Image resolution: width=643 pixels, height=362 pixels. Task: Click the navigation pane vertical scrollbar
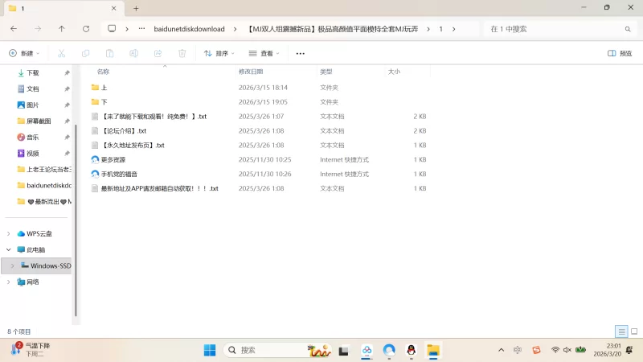click(76, 217)
